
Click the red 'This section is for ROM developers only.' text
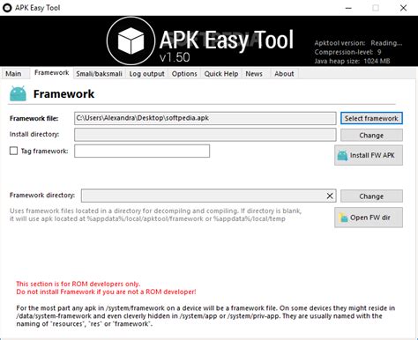(x=78, y=284)
